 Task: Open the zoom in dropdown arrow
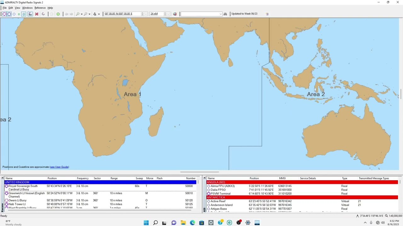[x=82, y=14]
